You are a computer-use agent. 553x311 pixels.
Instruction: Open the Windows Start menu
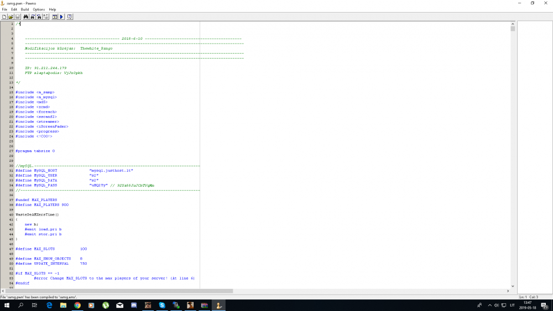click(x=7, y=305)
